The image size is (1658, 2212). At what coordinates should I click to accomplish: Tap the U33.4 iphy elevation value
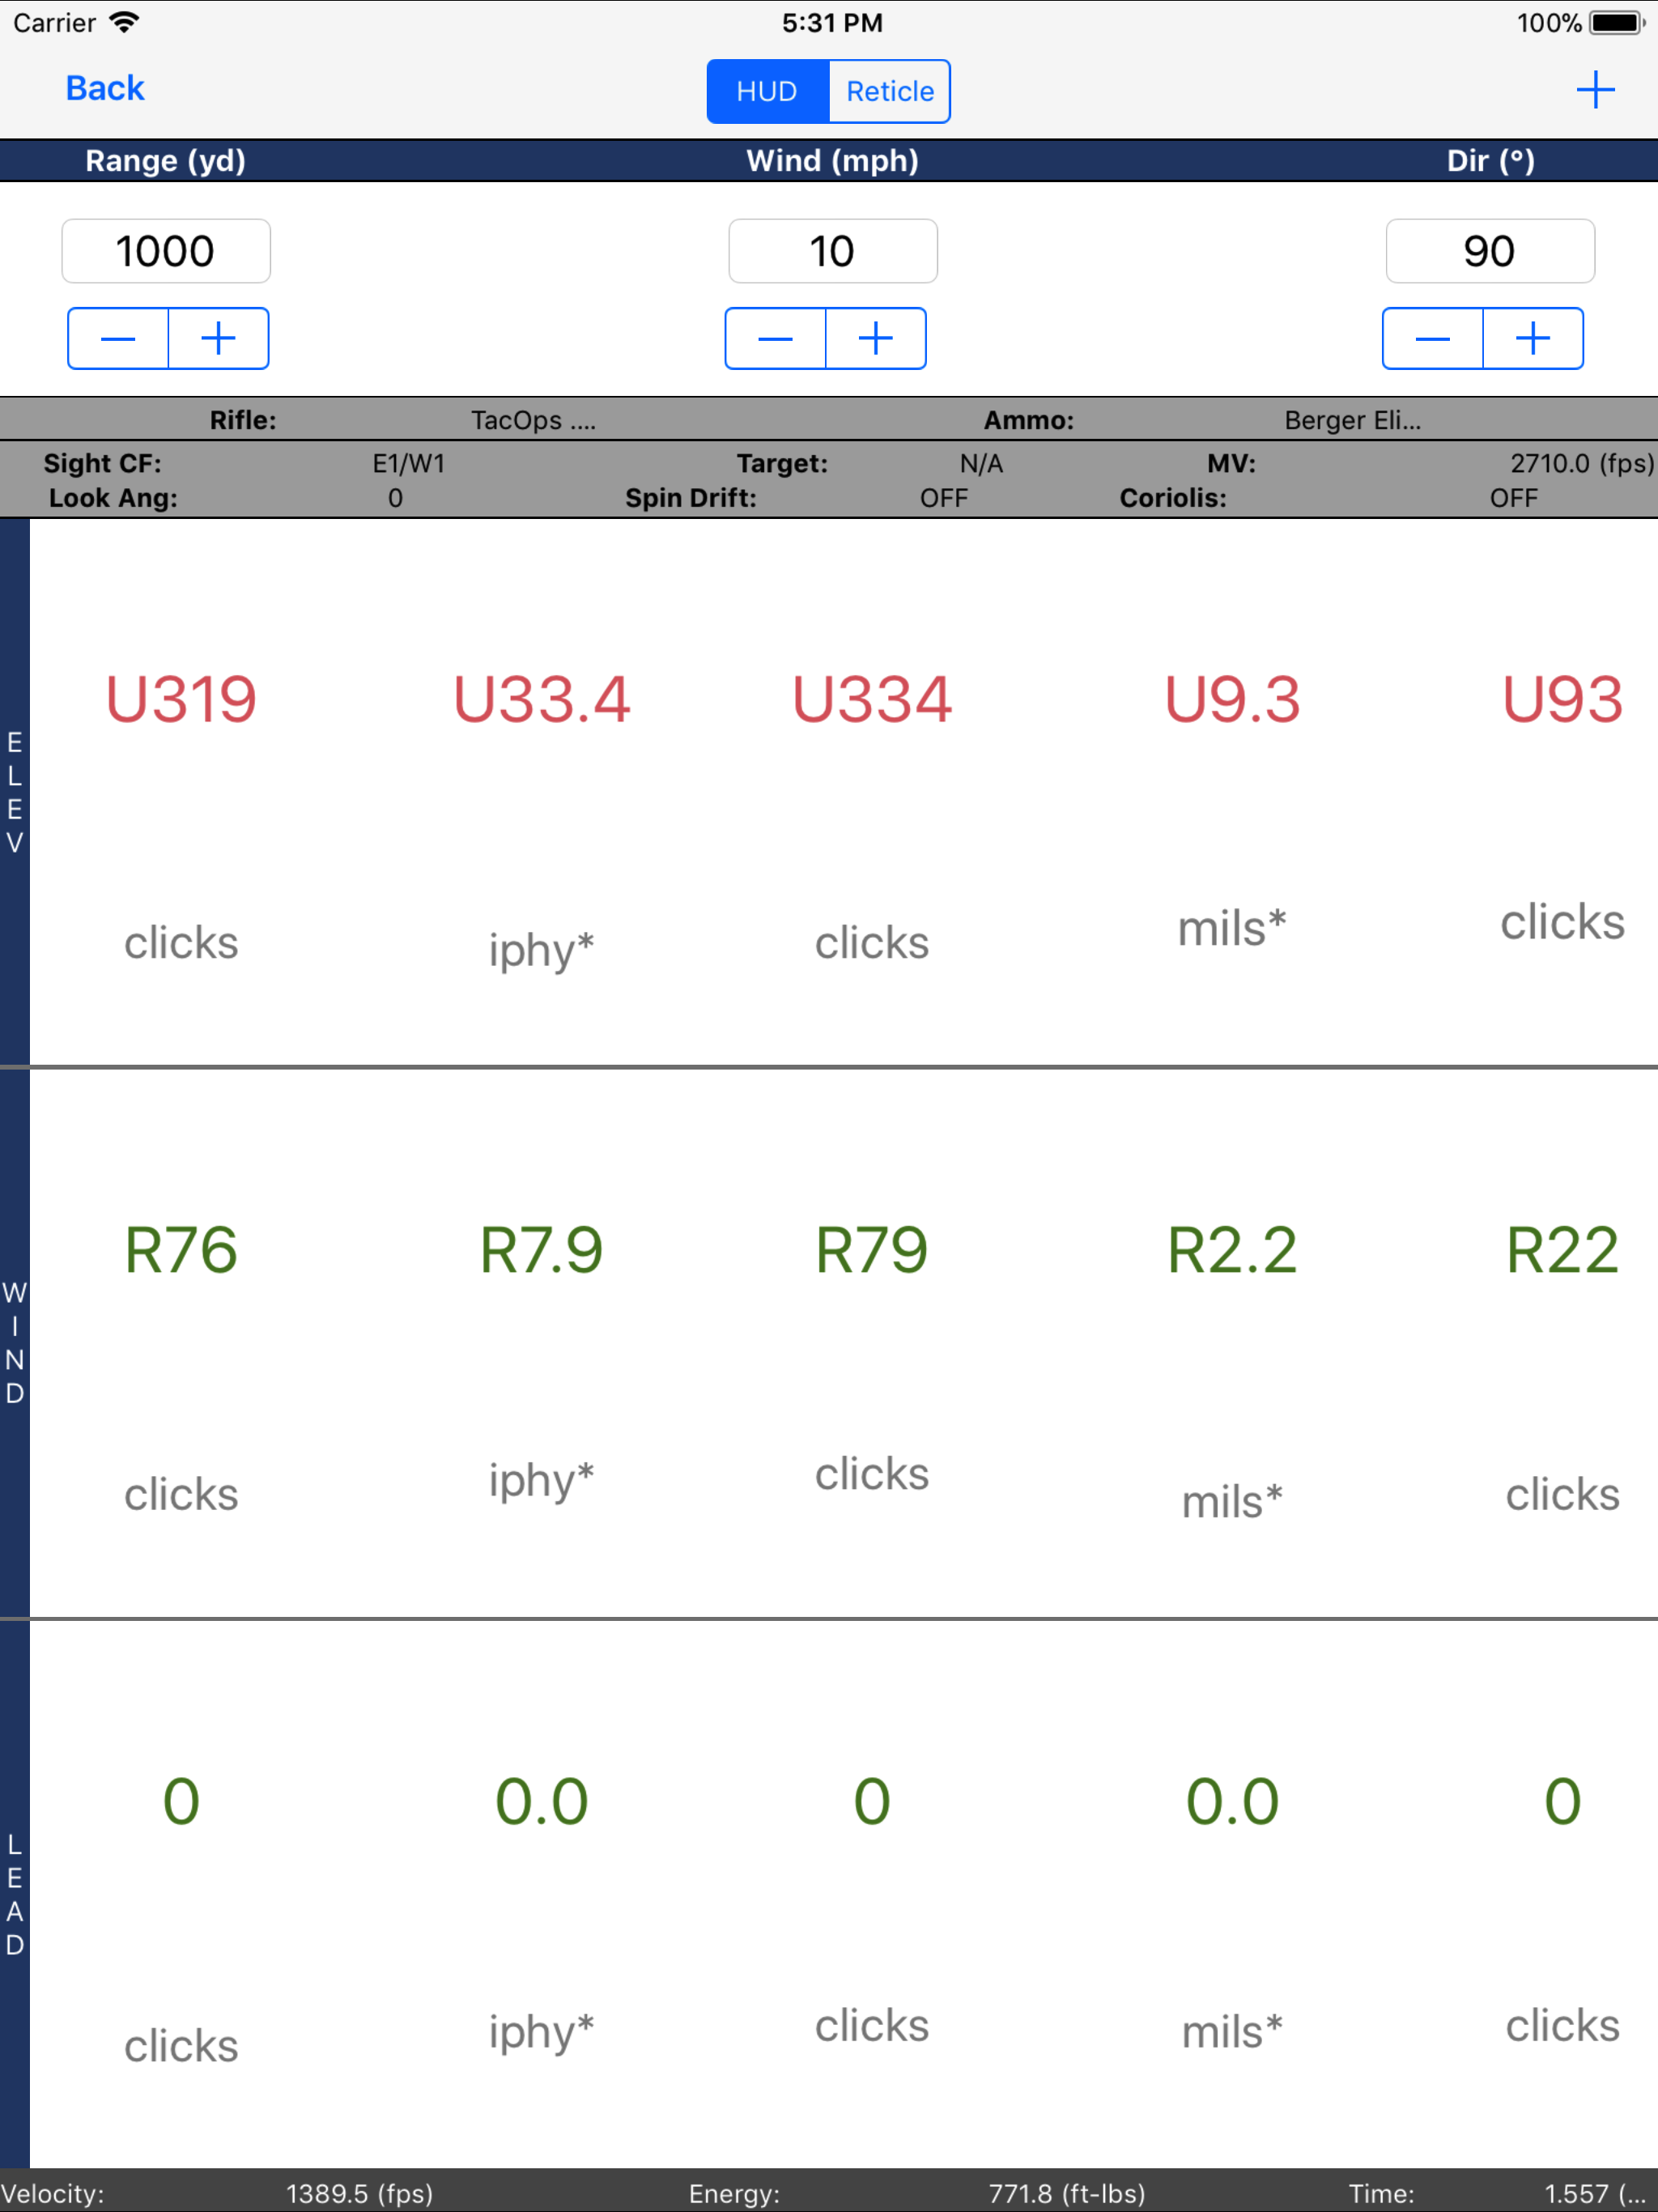click(541, 699)
